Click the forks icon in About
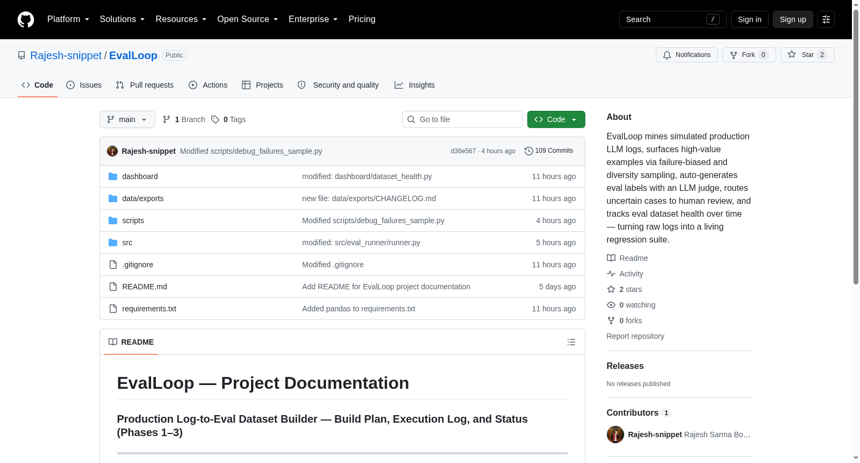860x463 pixels. (x=611, y=320)
